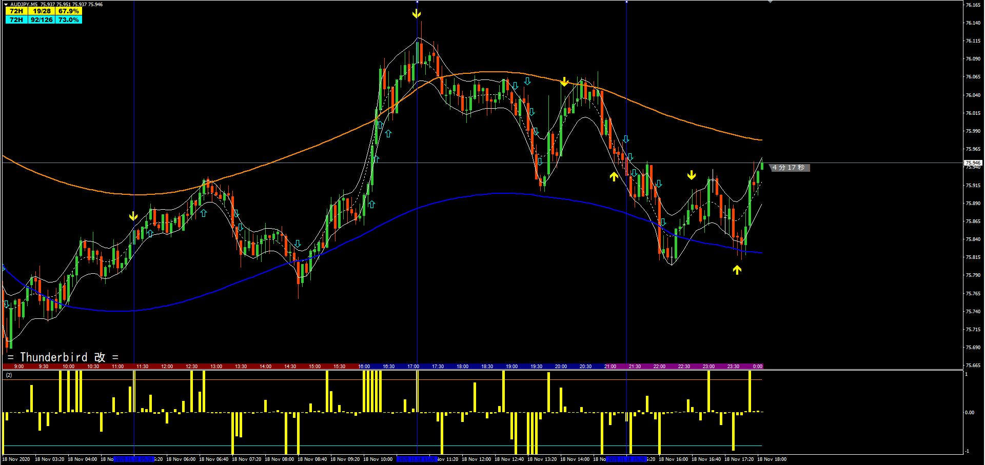Click the yellow up arrow near 23:30

click(x=737, y=269)
